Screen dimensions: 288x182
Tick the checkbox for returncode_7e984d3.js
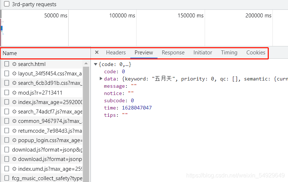(x=7, y=131)
